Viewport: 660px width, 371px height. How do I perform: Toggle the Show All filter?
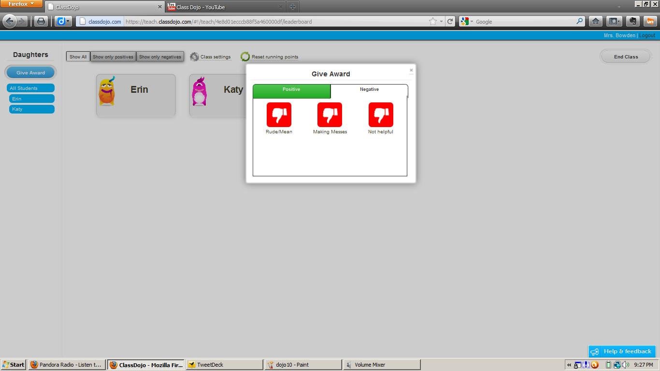78,57
